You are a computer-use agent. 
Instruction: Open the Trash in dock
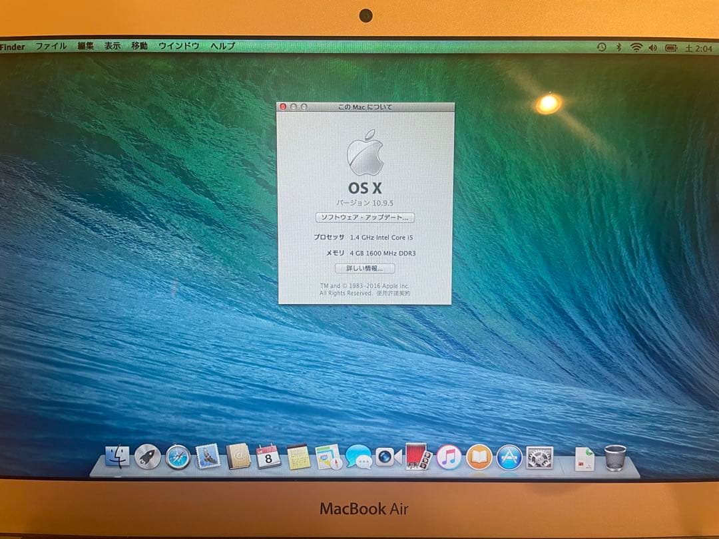coord(615,458)
